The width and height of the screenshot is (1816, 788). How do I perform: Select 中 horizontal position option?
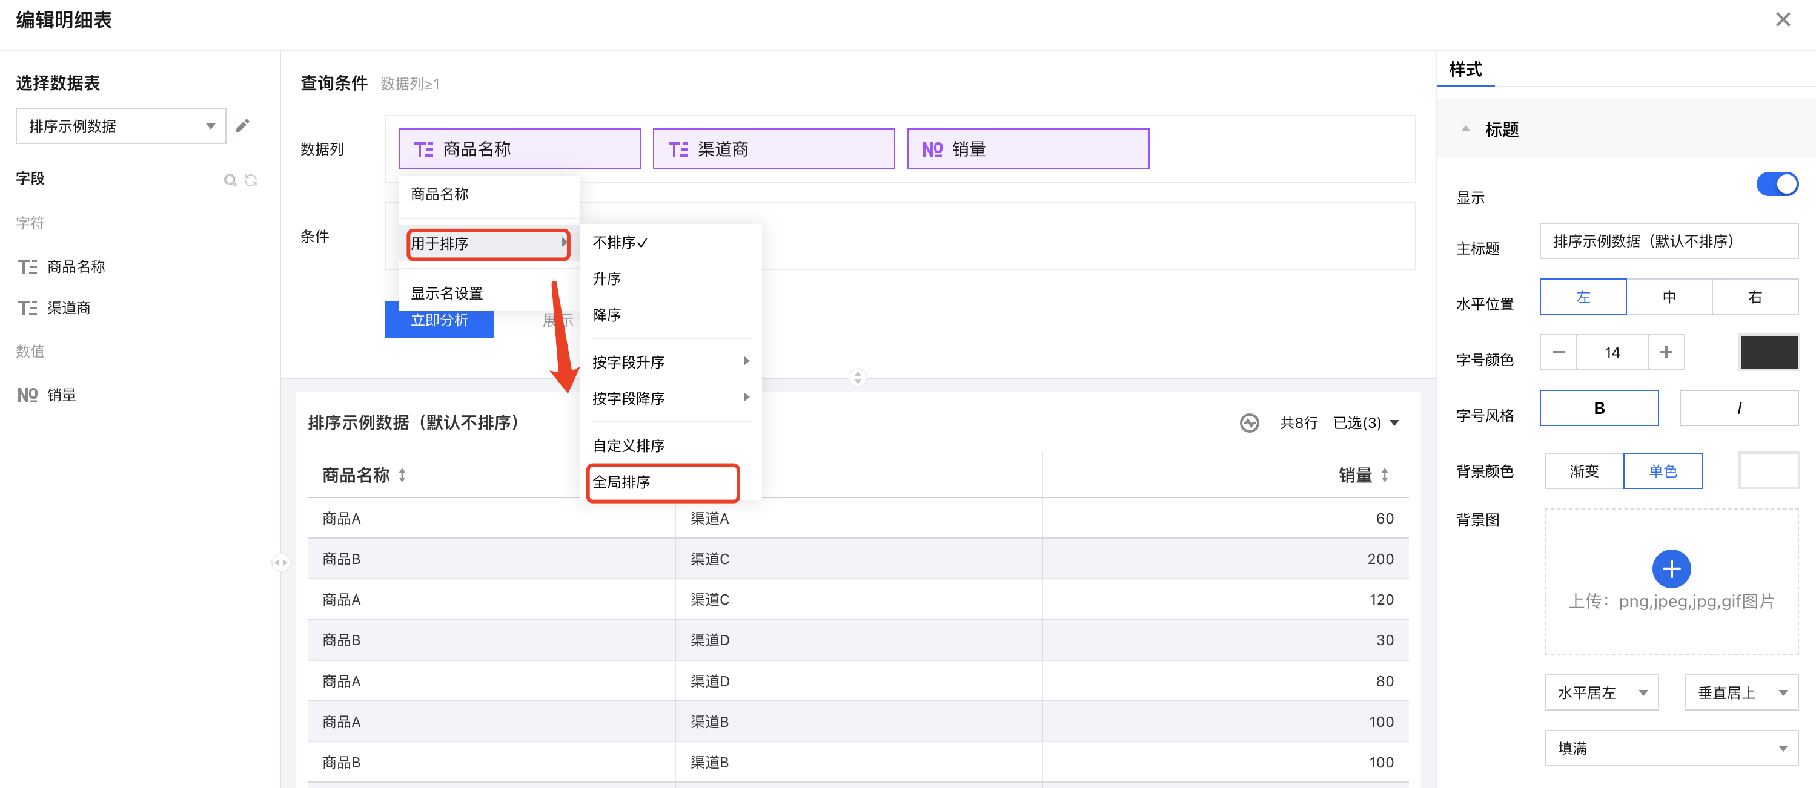click(1669, 297)
